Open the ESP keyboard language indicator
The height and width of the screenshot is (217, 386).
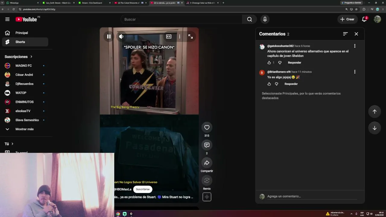click(362, 214)
